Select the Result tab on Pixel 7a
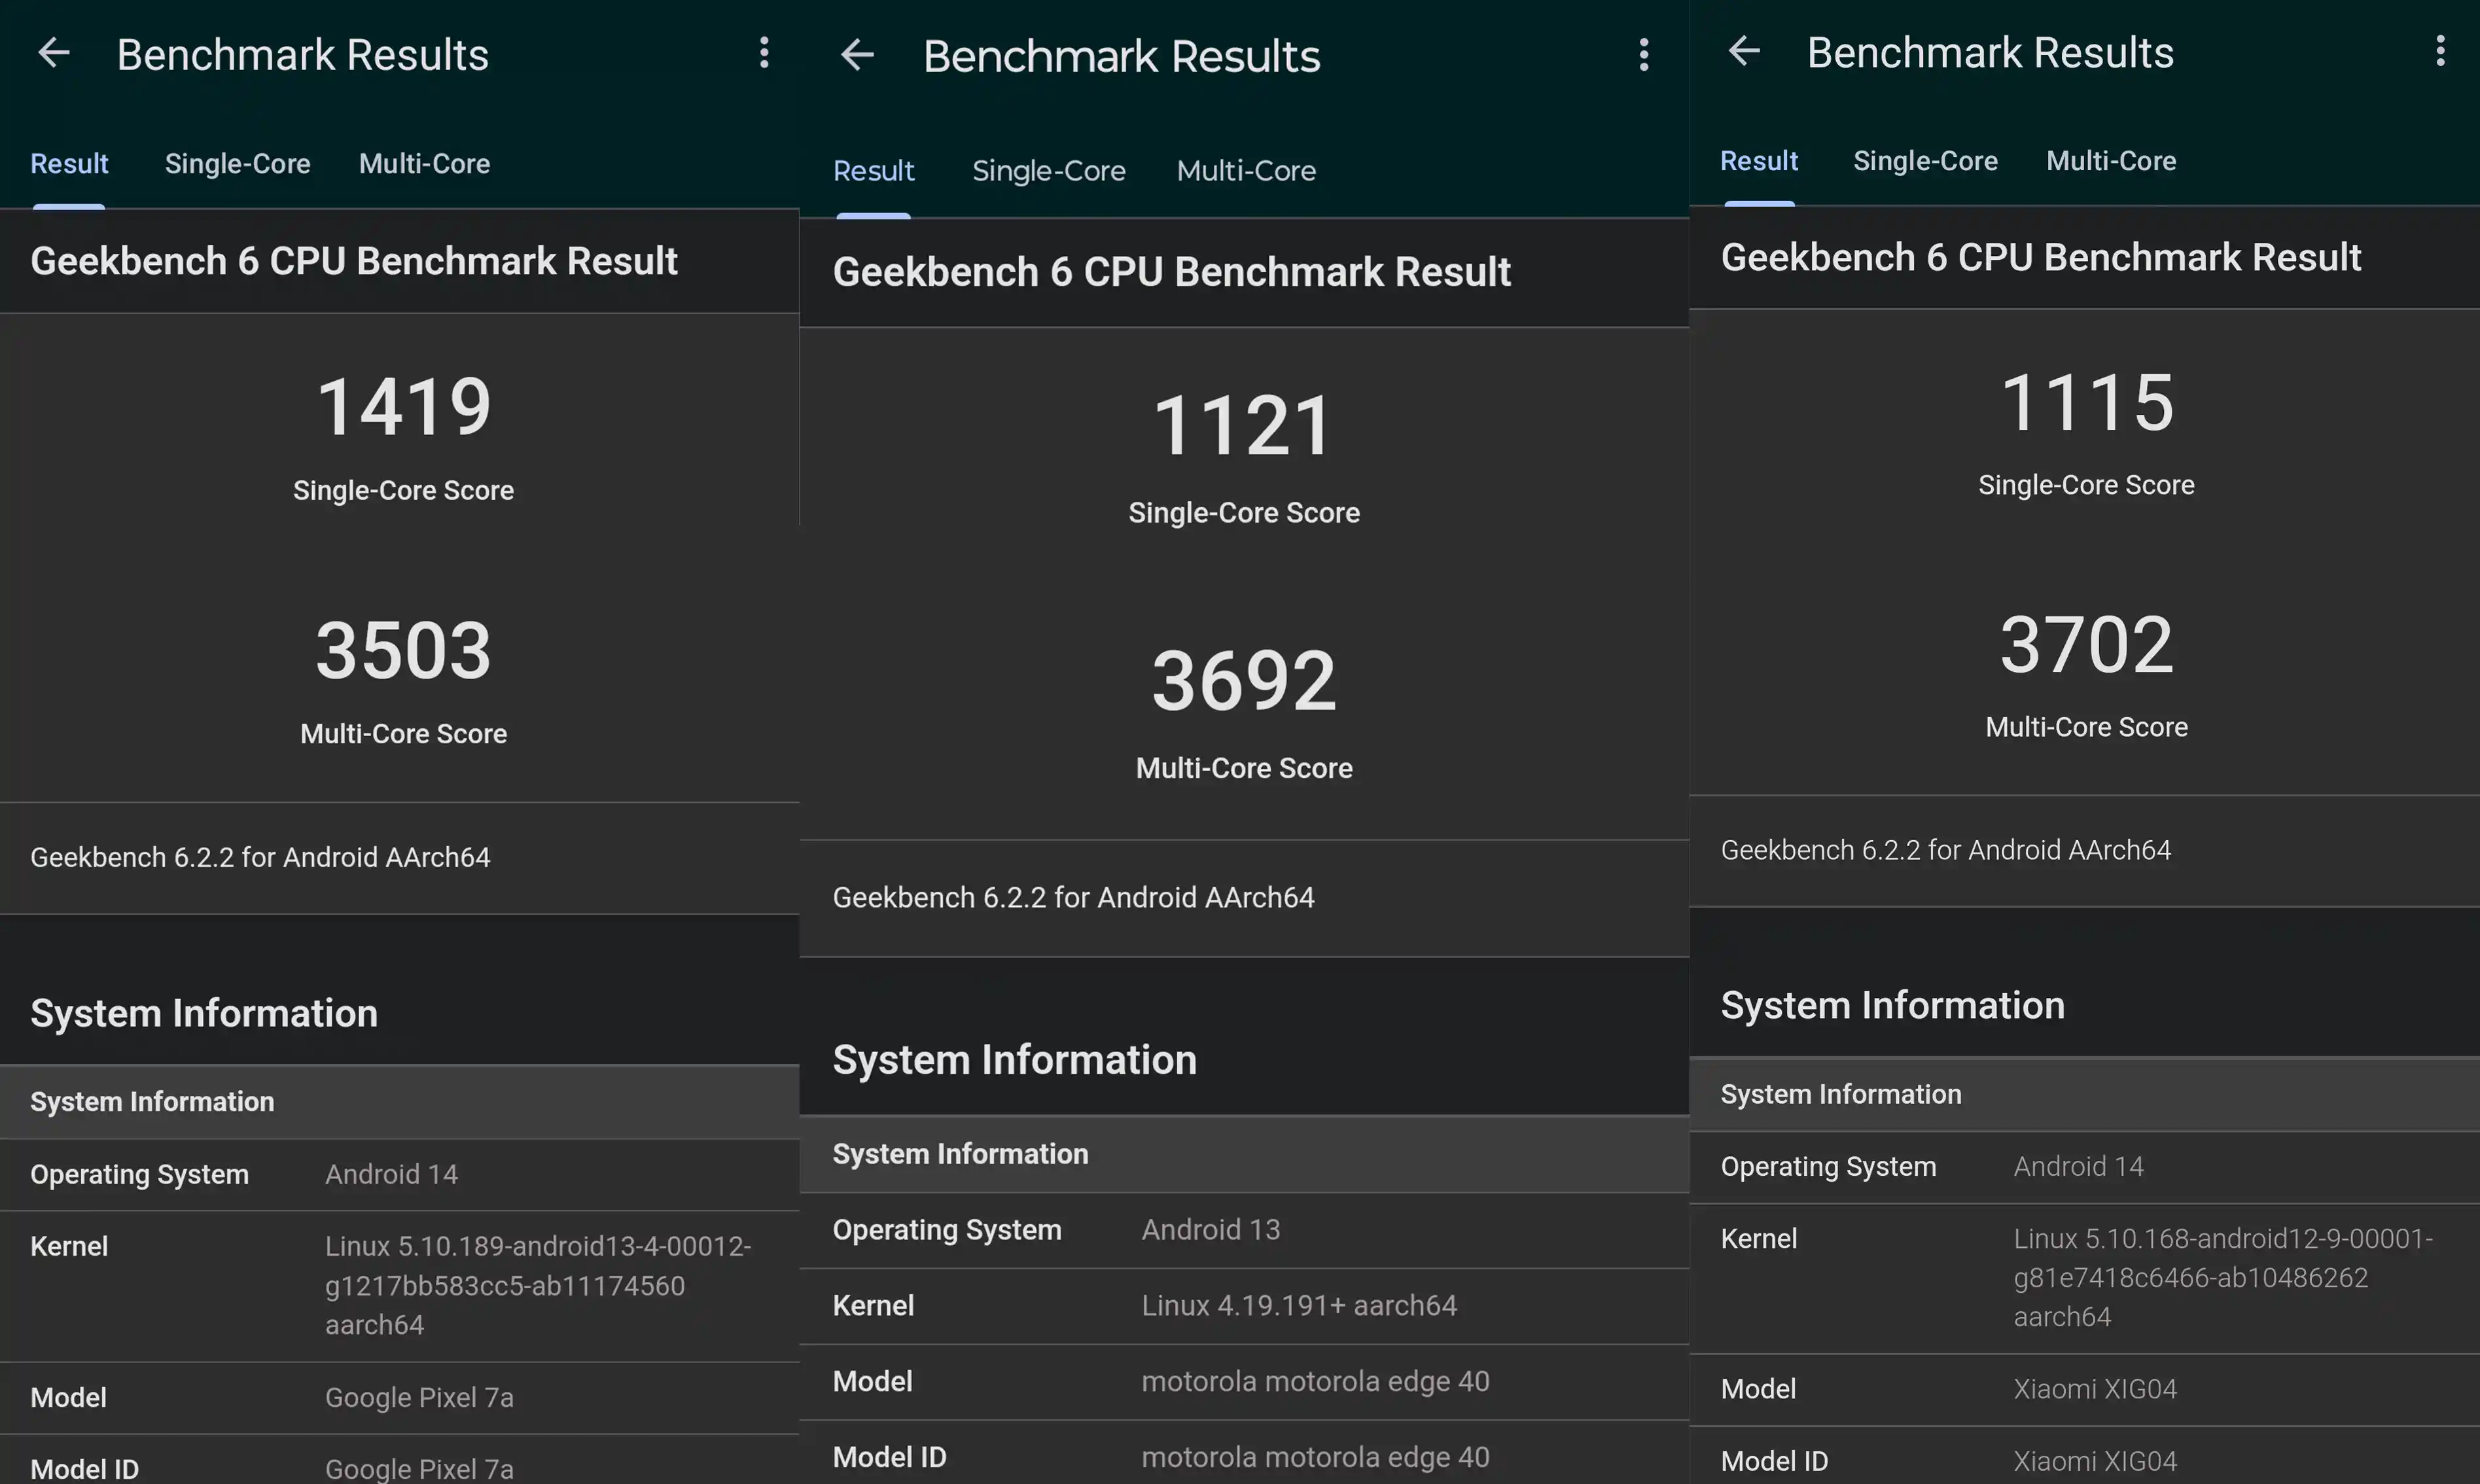 coord(69,163)
